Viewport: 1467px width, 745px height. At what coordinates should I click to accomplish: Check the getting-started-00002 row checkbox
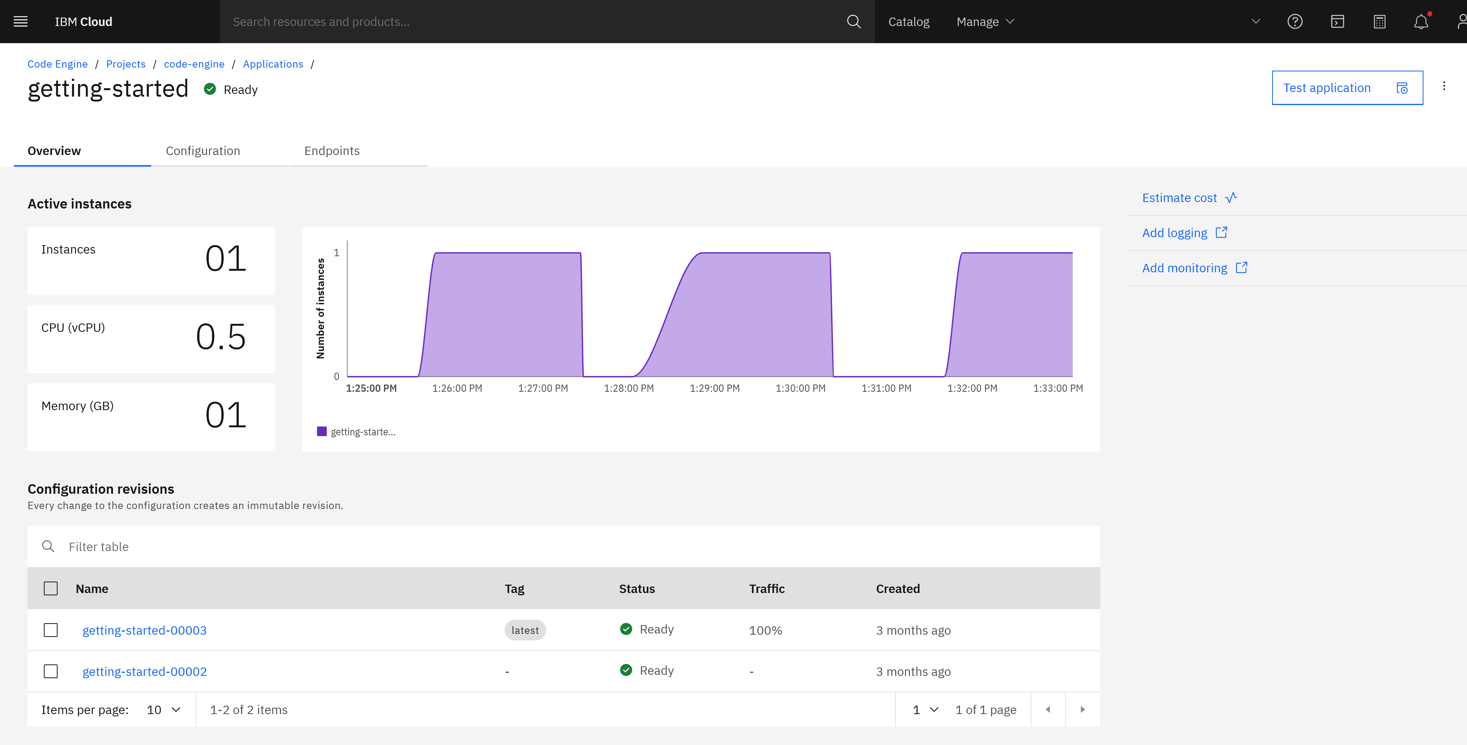pos(51,672)
